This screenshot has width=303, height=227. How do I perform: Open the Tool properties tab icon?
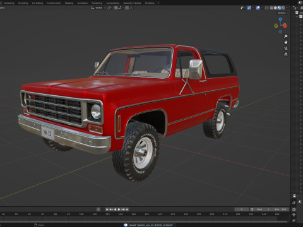(x=294, y=202)
